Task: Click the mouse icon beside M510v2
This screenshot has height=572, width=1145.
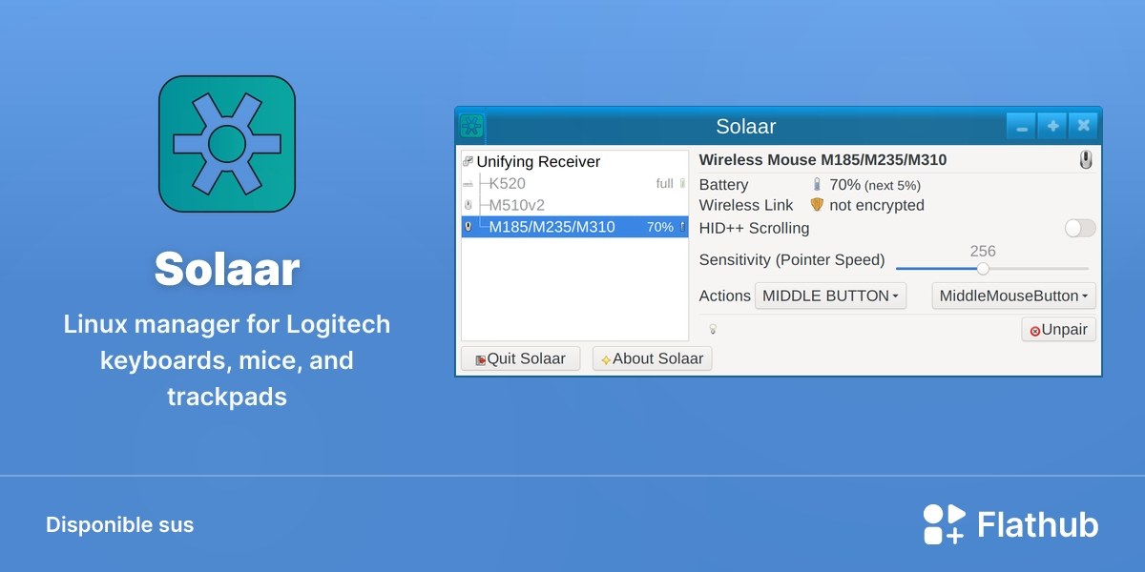Action: 468,205
